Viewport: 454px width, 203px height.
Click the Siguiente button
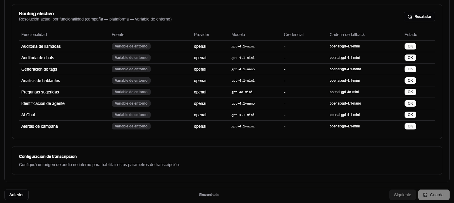403,195
